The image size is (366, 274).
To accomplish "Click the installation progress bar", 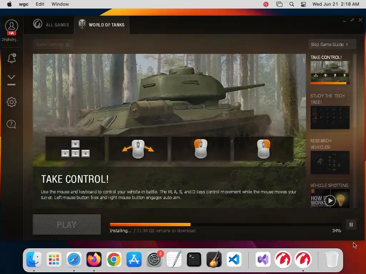I will (226, 225).
